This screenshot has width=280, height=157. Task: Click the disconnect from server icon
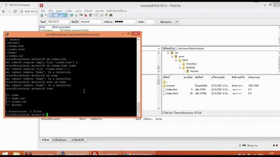point(86,15)
